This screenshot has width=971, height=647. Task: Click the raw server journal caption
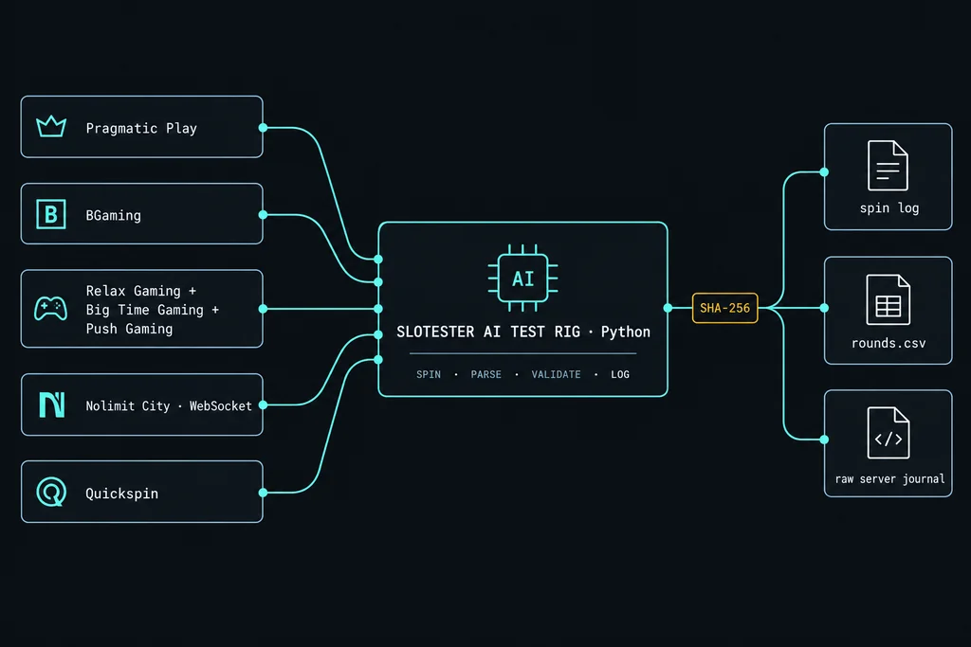click(889, 478)
